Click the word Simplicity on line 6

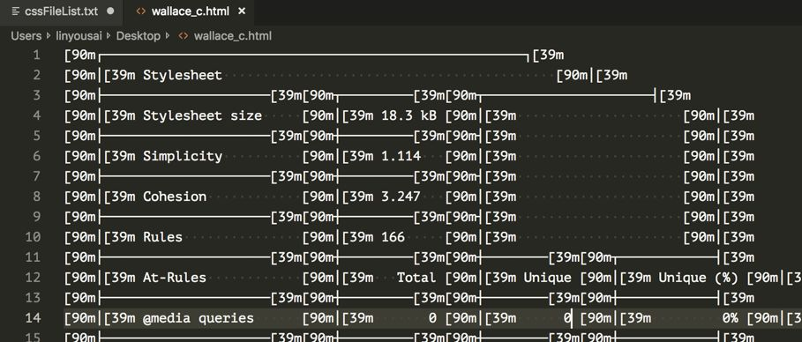183,156
